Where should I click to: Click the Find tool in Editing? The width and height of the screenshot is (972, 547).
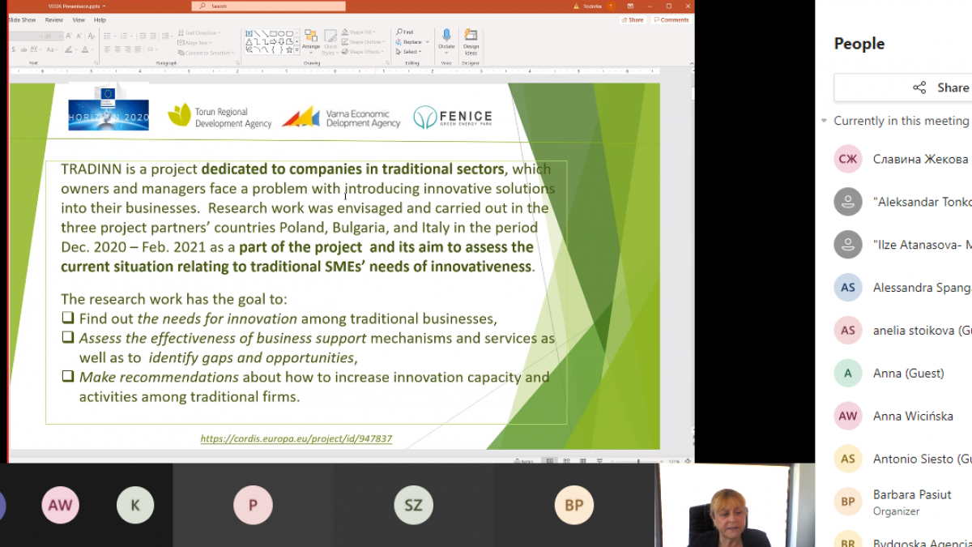405,32
